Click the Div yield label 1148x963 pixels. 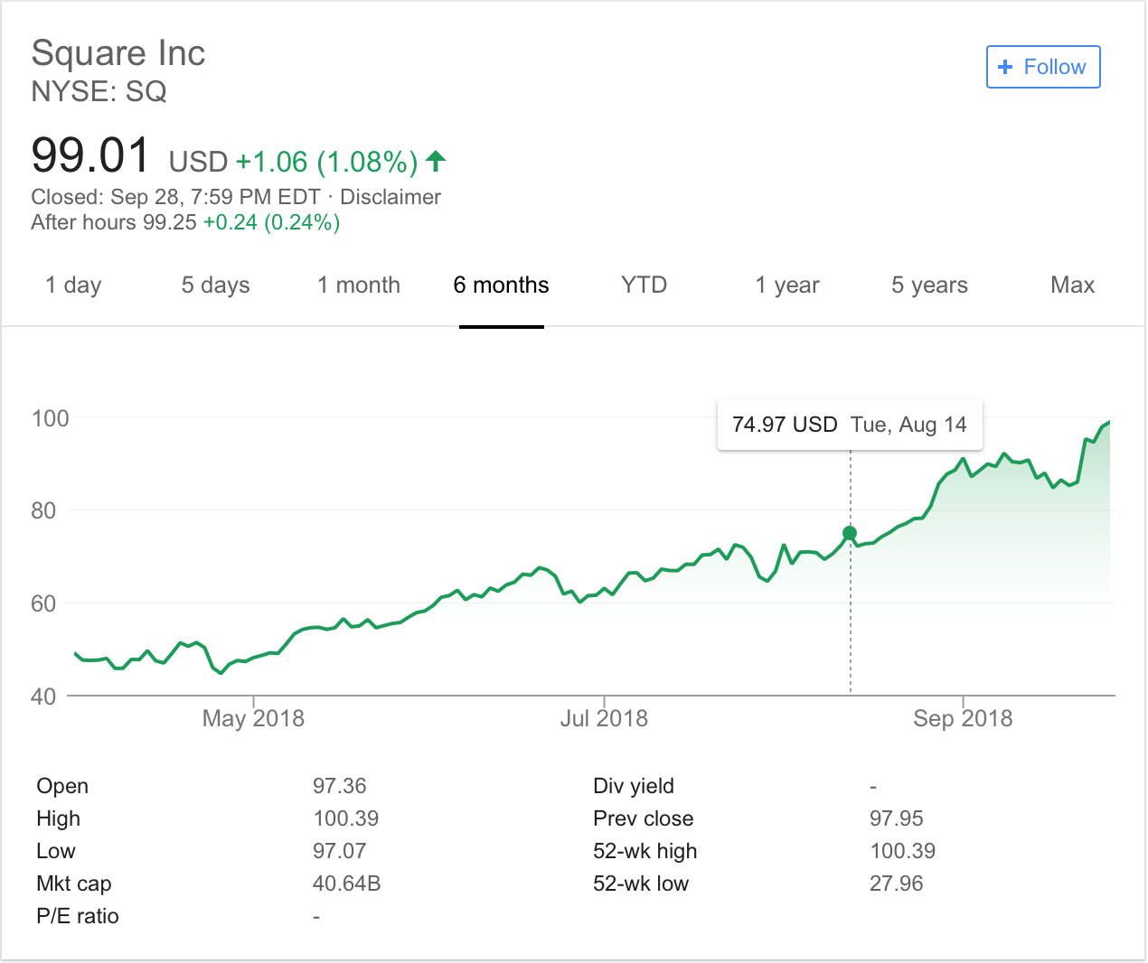634,786
